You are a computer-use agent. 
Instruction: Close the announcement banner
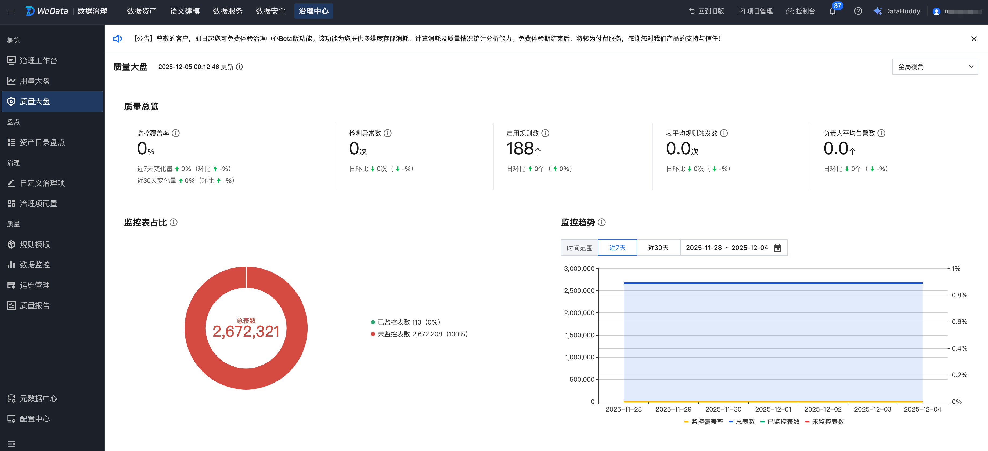(x=973, y=39)
